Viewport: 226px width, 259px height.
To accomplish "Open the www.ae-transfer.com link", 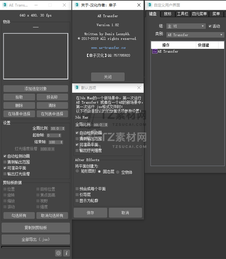I will coord(108,48).
